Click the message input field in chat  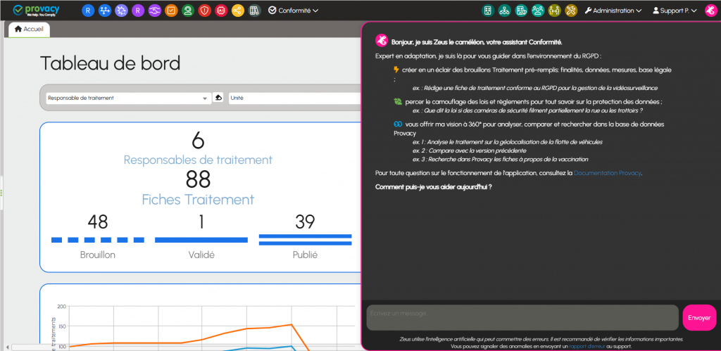click(522, 317)
